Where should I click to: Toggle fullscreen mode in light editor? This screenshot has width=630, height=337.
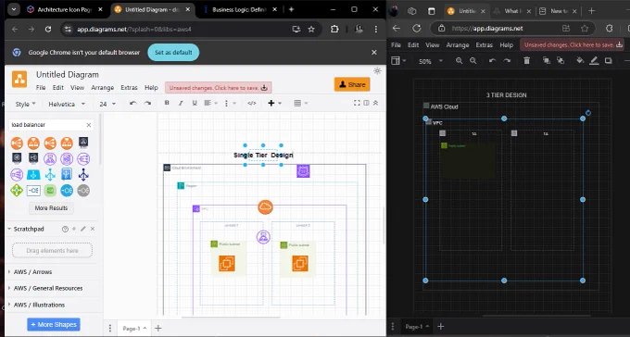pos(357,103)
